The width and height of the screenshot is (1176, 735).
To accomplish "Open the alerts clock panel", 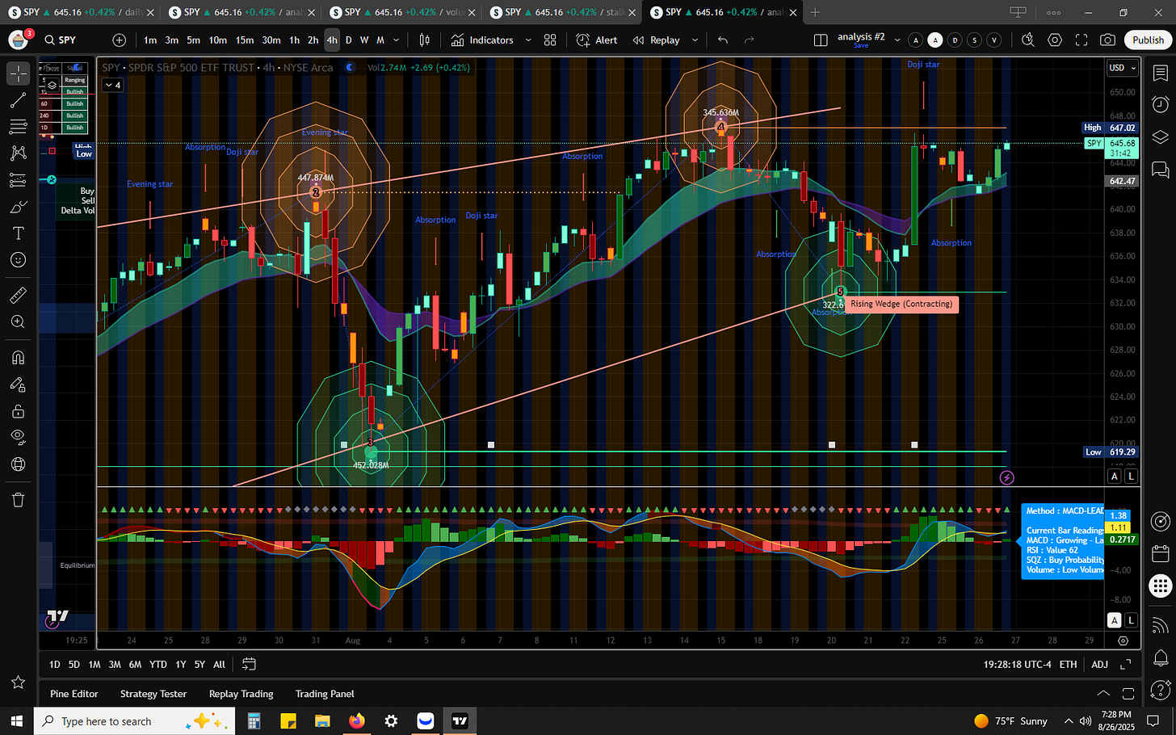I will coord(1160,105).
